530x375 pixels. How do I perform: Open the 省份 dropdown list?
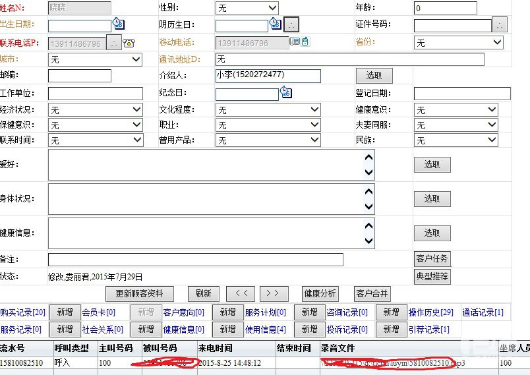[x=459, y=42]
